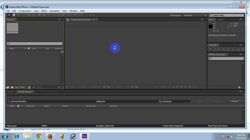The width and height of the screenshot is (250, 140).
Task: Open Effects & Presets panel options menu
Action: click(x=240, y=55)
